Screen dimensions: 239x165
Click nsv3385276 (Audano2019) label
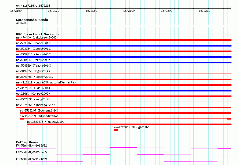[46, 122]
